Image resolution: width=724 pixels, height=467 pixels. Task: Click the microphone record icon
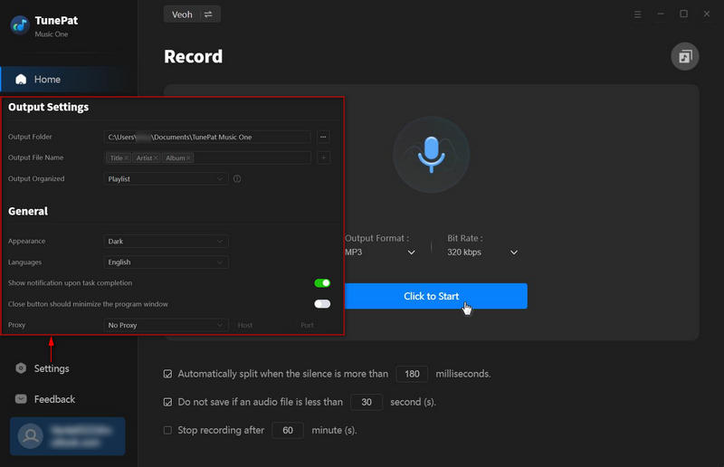point(431,155)
